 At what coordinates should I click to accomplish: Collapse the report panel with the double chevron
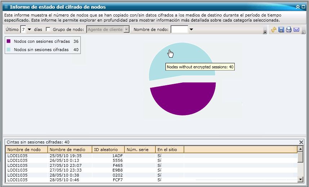[x=298, y=7]
